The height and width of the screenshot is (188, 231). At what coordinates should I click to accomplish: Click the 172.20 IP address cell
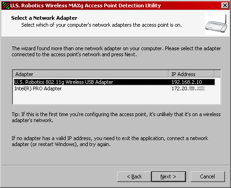pos(188,88)
